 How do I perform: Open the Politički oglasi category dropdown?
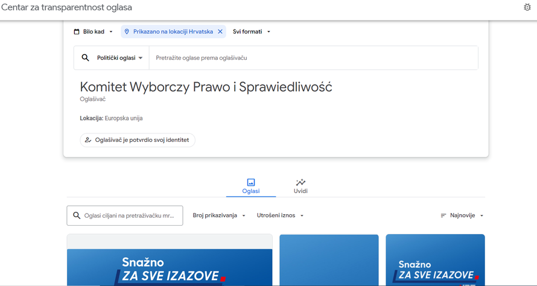tap(120, 58)
